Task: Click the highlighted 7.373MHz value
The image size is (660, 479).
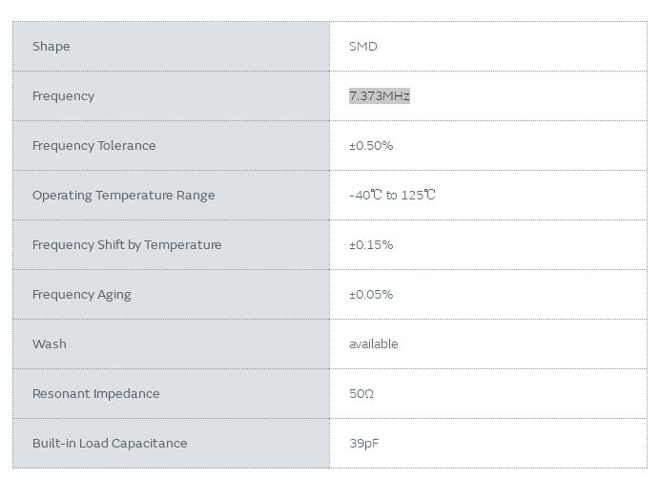Action: 380,95
